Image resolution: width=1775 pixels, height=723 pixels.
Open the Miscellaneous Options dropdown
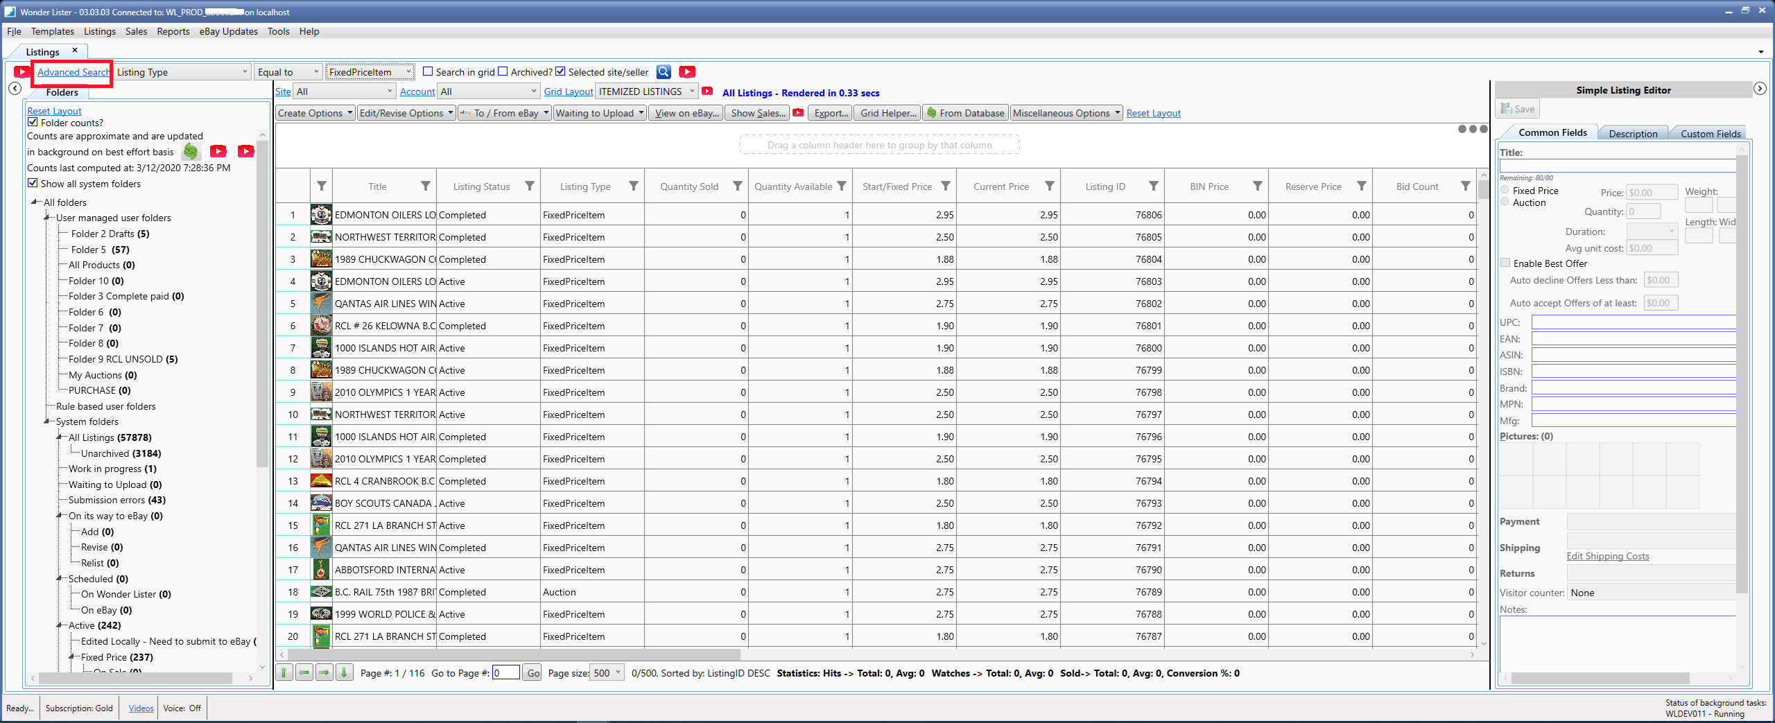pos(1066,113)
